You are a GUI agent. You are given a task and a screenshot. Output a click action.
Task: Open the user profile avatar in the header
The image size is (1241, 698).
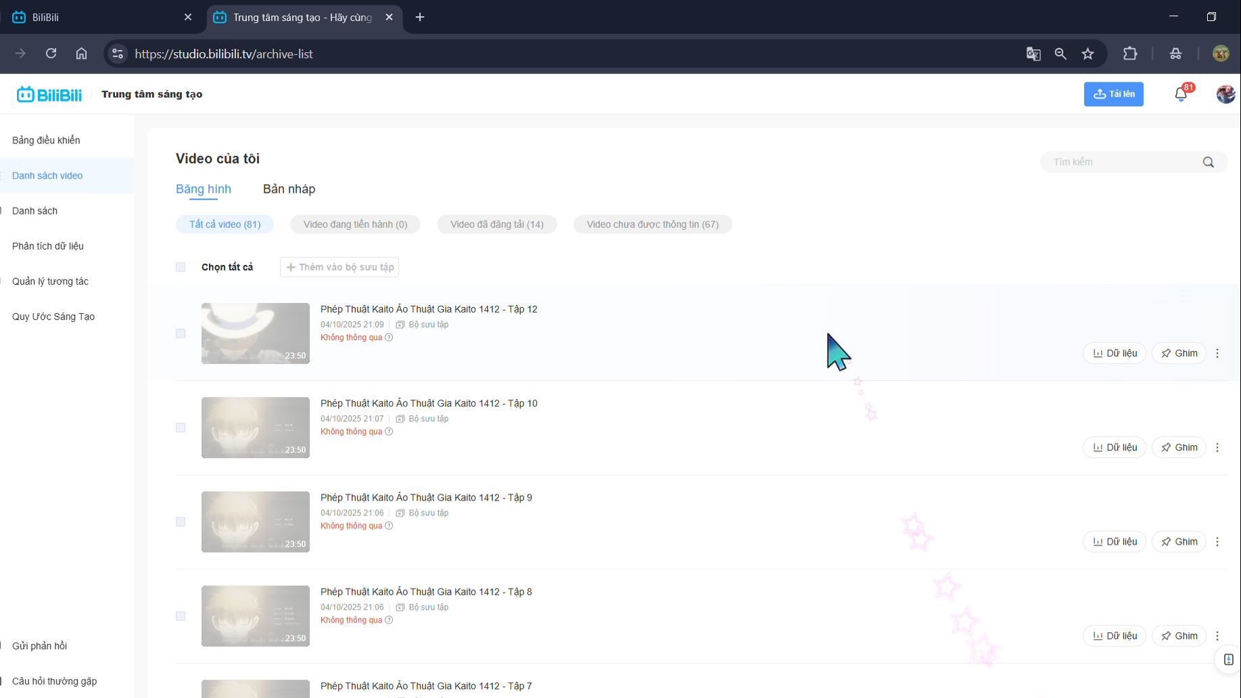(1225, 95)
